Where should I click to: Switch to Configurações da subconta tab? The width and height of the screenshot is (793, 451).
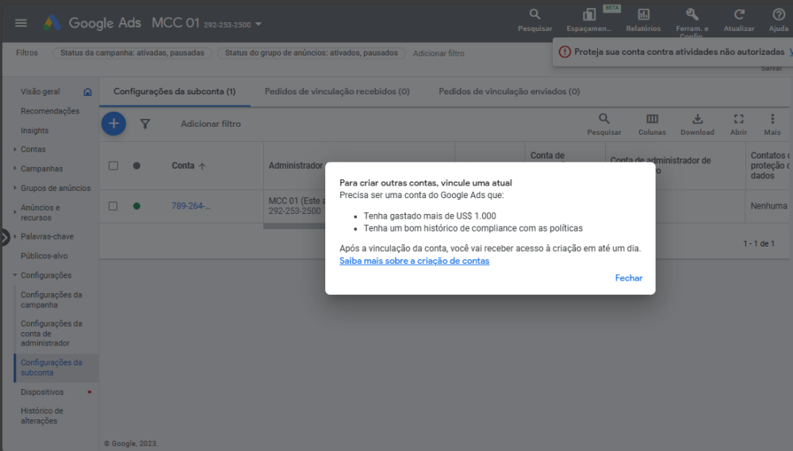point(174,91)
